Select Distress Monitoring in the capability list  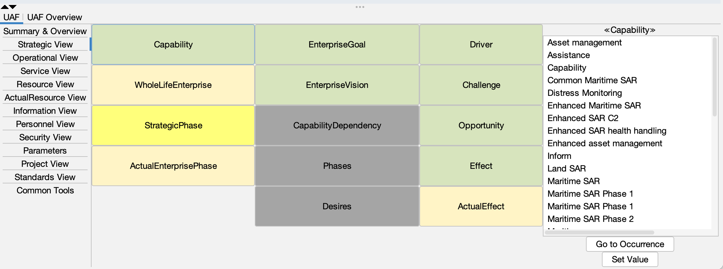tap(584, 93)
